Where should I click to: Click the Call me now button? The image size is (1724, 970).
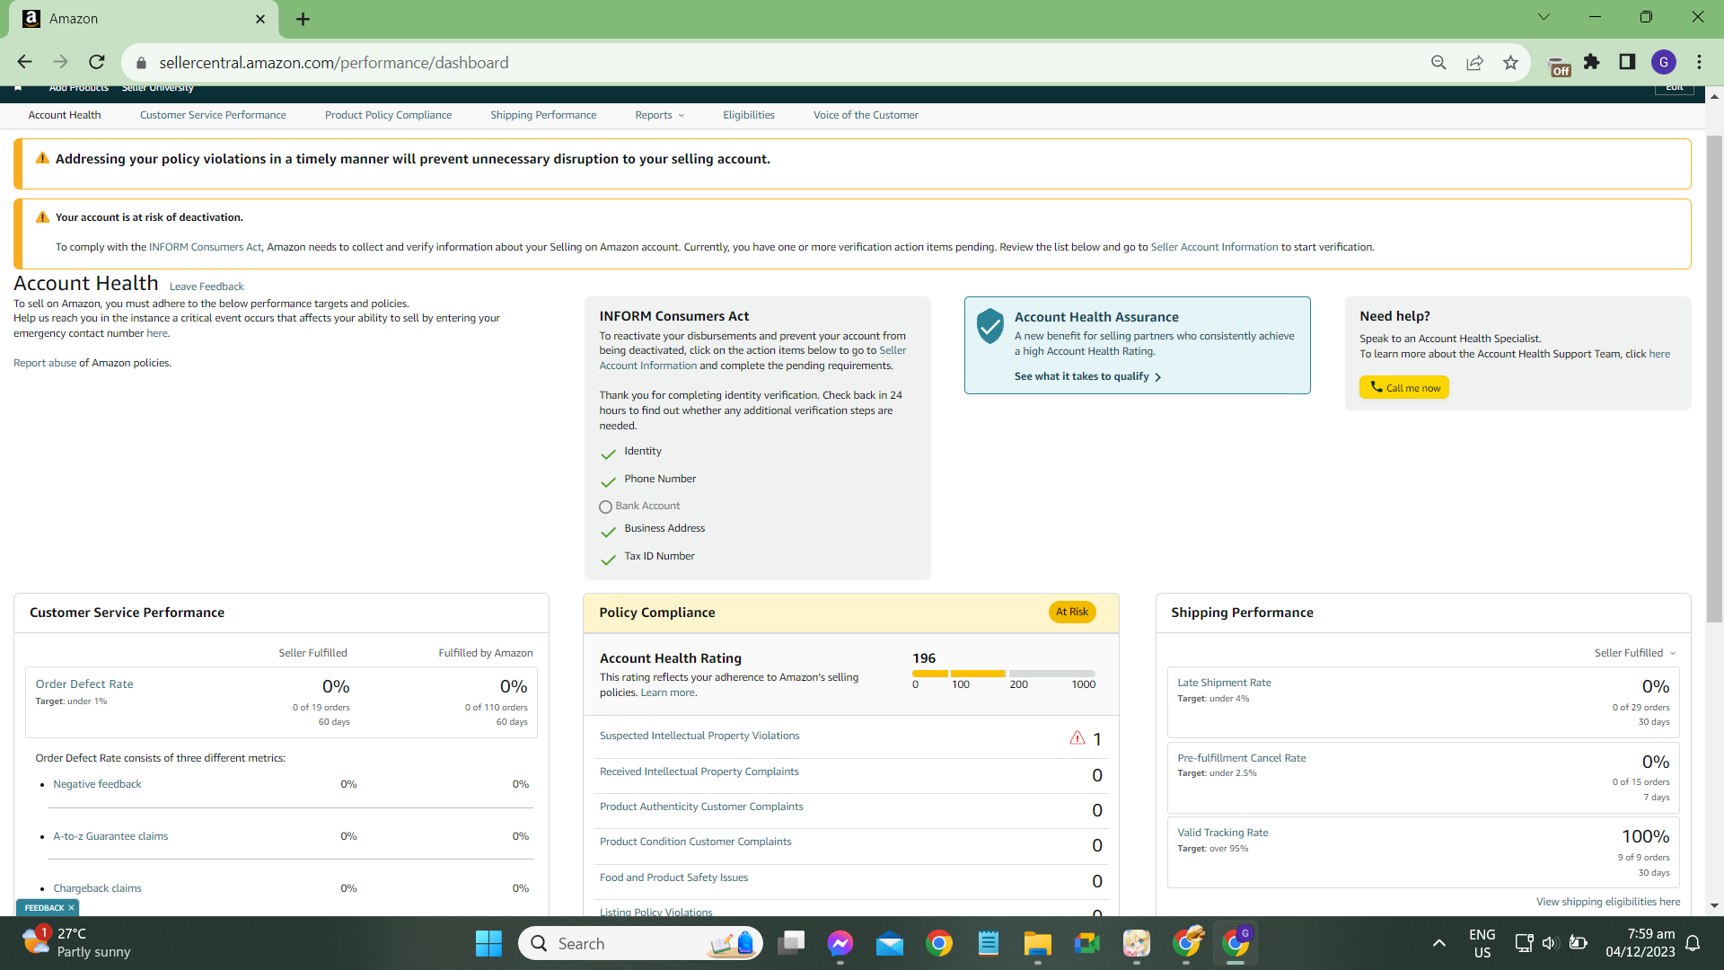[x=1404, y=387]
